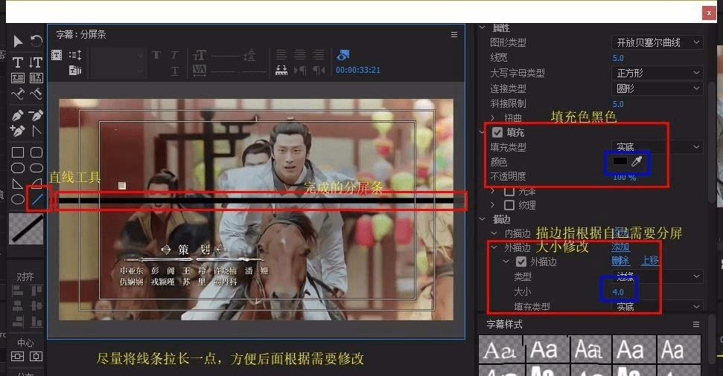This screenshot has width=723, height=376.
Task: Expand the 纹理 section arrow
Action: tap(493, 205)
